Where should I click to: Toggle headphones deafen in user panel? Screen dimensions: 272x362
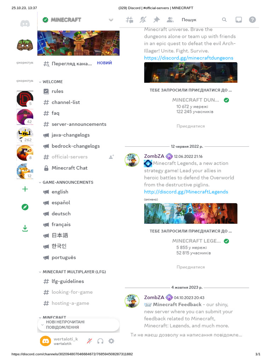(x=100, y=341)
